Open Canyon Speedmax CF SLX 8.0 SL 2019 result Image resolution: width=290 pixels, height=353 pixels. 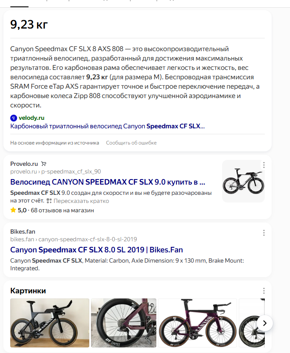pyautogui.click(x=97, y=250)
